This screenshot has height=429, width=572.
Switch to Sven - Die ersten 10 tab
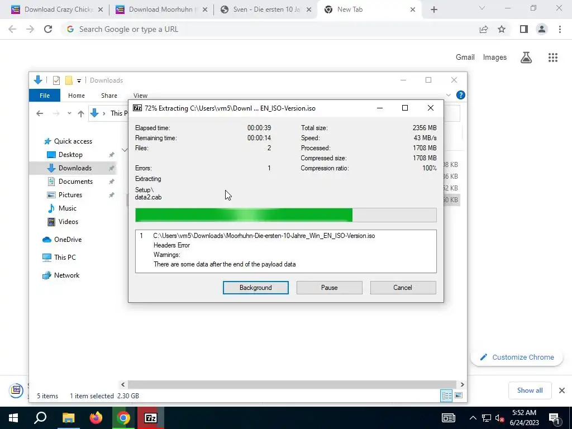[x=265, y=9]
